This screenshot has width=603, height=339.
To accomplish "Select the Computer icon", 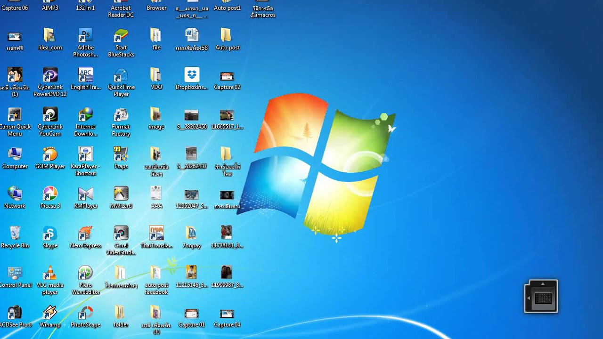I will pos(15,154).
